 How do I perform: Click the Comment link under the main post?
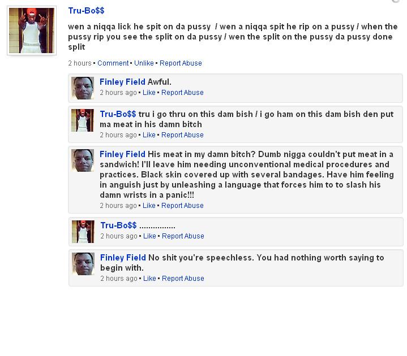(113, 63)
